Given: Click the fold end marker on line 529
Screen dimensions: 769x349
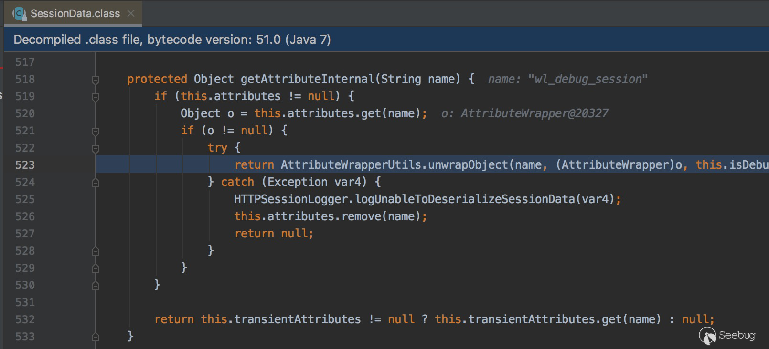Looking at the screenshot, I should click(96, 268).
